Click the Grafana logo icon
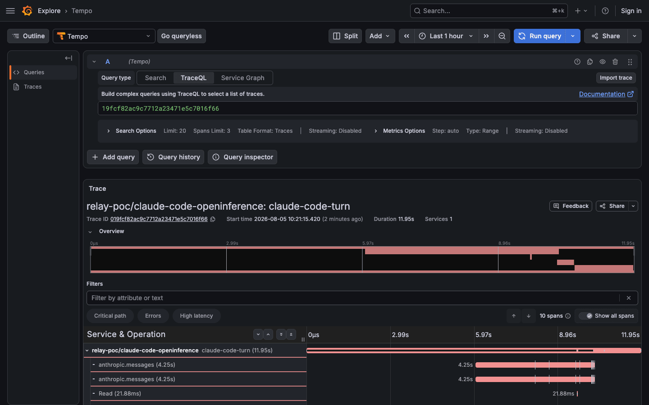Viewport: 649px width, 405px height. [x=27, y=11]
